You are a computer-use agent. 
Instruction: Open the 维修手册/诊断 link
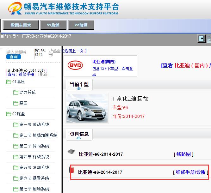click(191, 172)
